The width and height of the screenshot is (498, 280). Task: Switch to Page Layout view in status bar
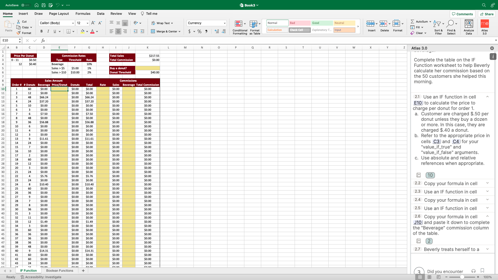tap(429, 277)
